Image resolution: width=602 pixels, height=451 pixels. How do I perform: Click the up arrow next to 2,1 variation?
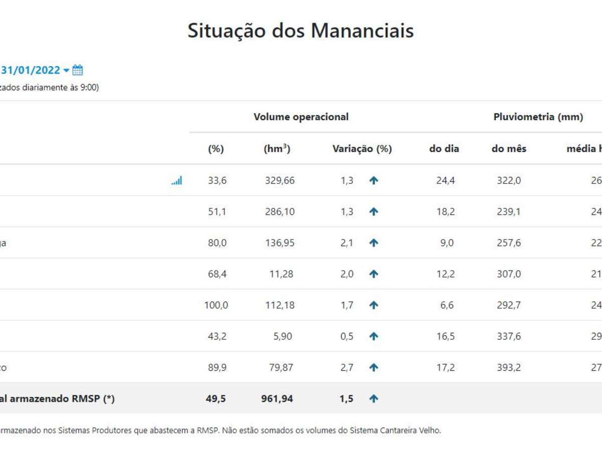click(x=373, y=243)
